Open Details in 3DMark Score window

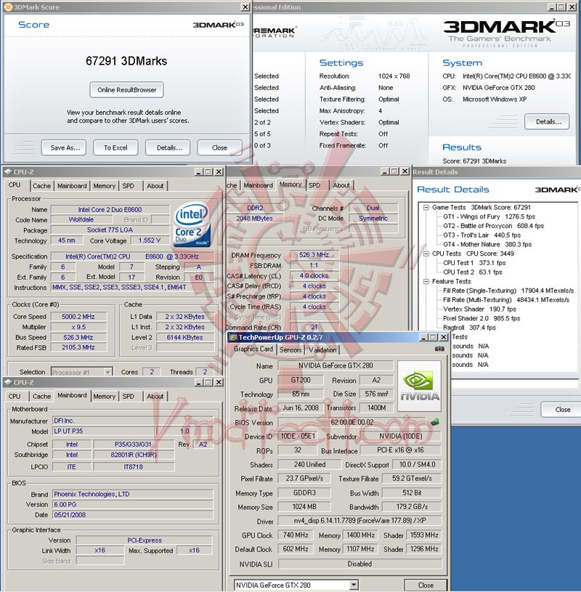pos(168,147)
